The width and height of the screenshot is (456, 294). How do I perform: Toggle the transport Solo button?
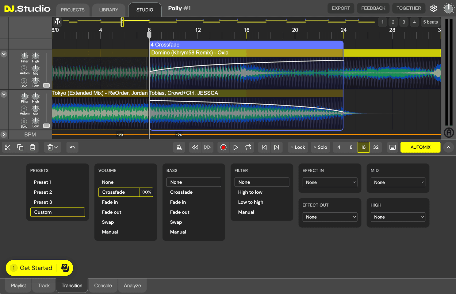tap(320, 147)
